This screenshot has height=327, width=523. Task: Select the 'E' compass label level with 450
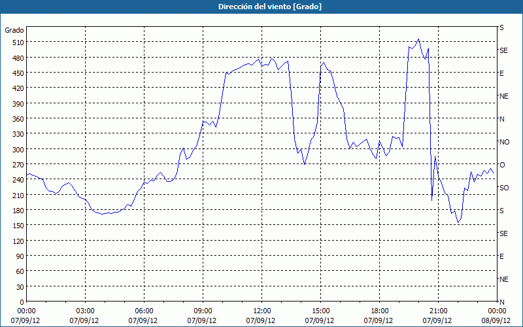[501, 73]
